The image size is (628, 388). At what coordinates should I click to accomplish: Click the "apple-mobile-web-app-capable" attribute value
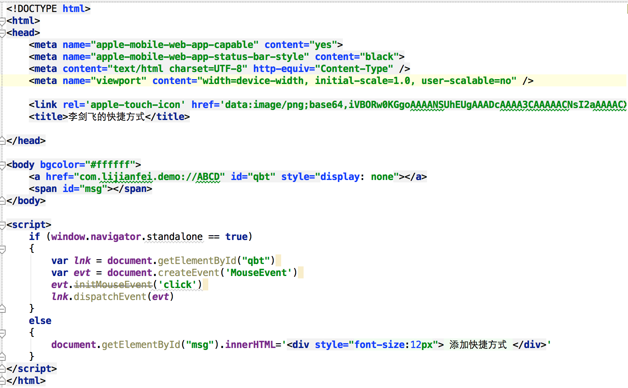pyautogui.click(x=175, y=45)
